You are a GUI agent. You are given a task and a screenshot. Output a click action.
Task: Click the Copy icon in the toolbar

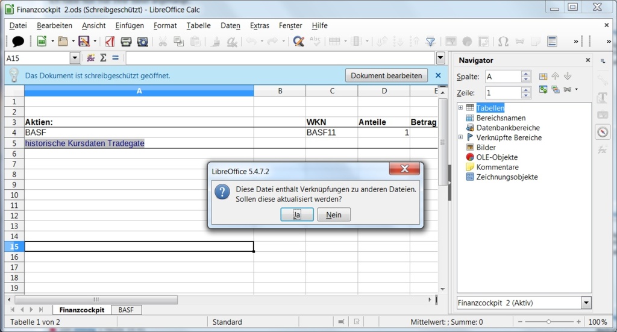tap(178, 41)
